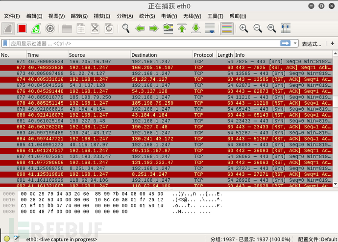Open the 工具(T) menu
Screen dimensions: 338x242
(215, 16)
